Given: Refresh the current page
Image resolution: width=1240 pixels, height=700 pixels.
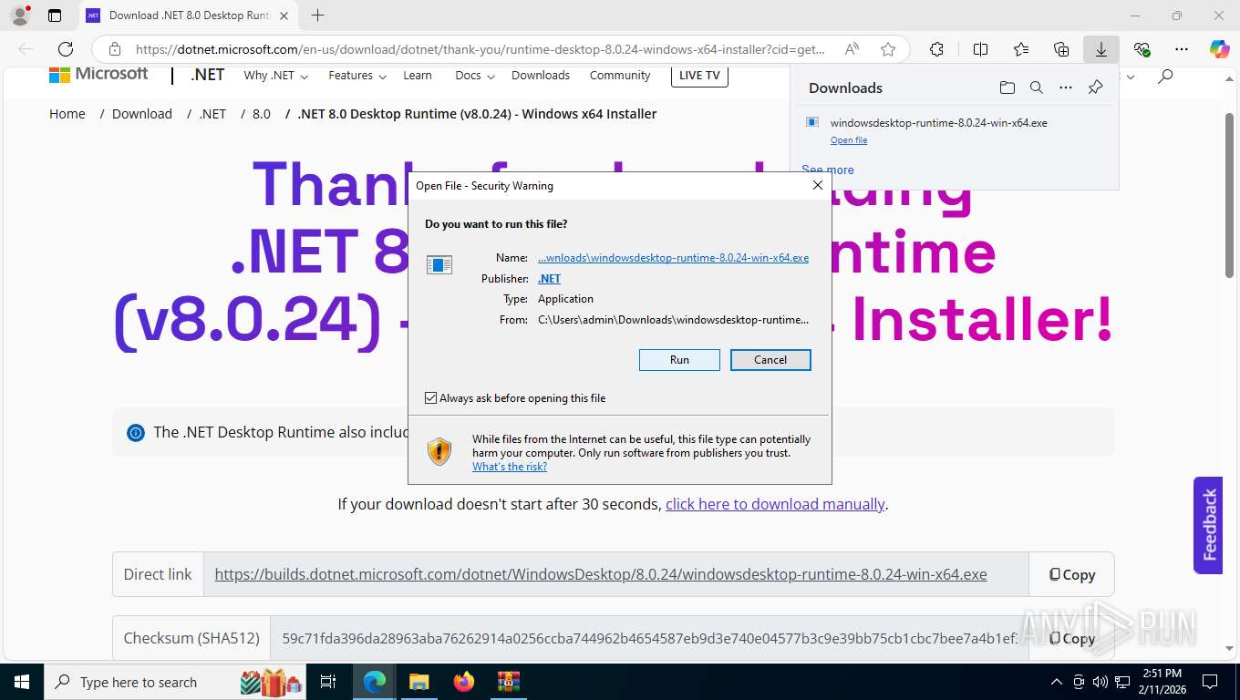Looking at the screenshot, I should click(66, 49).
